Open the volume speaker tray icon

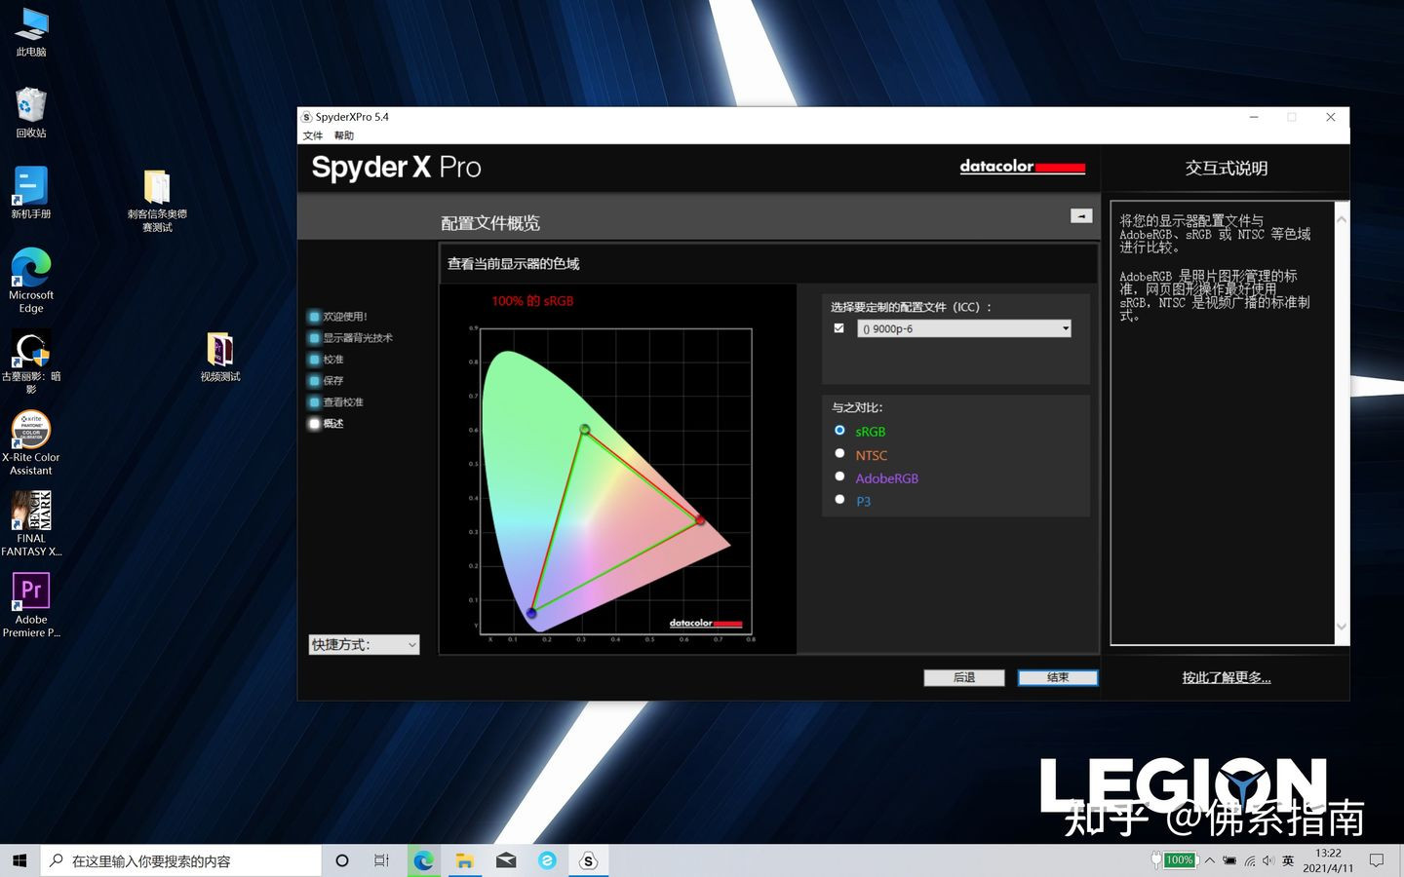tap(1267, 860)
